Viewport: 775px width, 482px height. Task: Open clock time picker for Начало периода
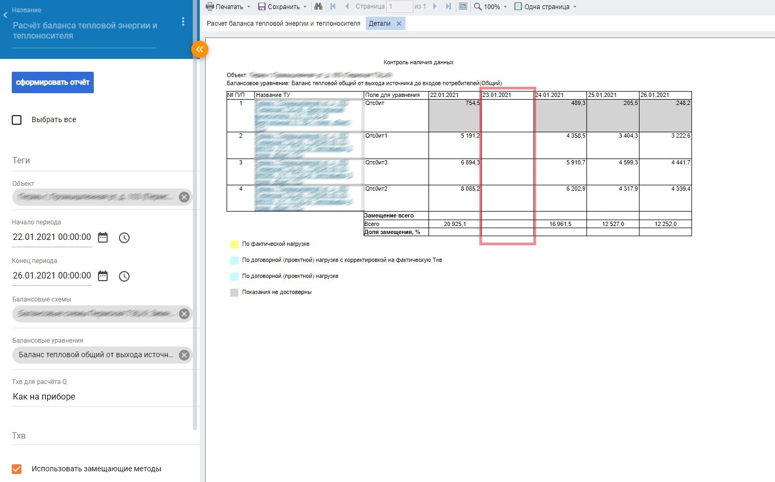[124, 238]
